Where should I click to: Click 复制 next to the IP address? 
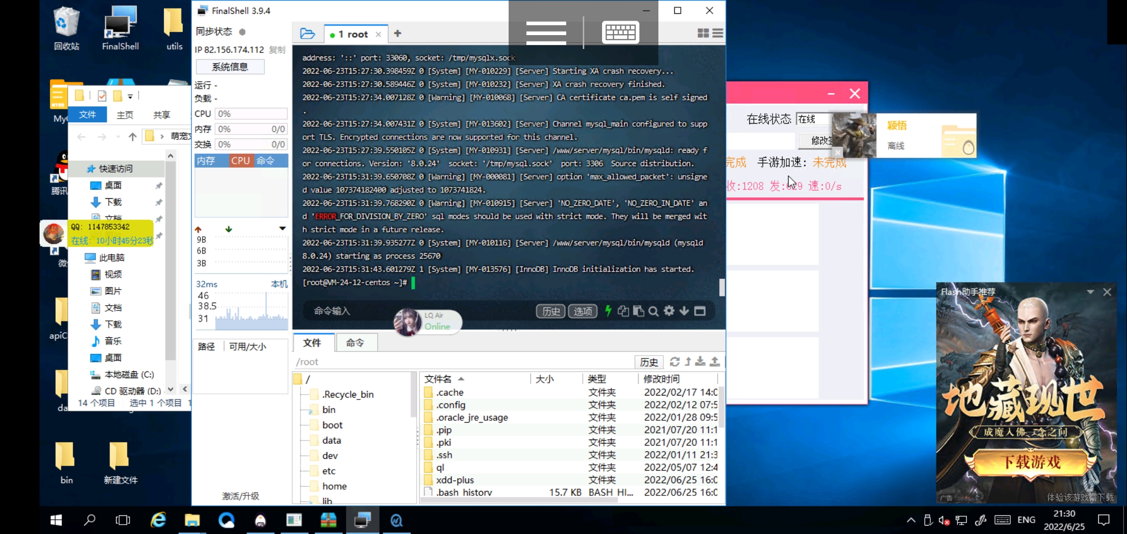(x=277, y=49)
